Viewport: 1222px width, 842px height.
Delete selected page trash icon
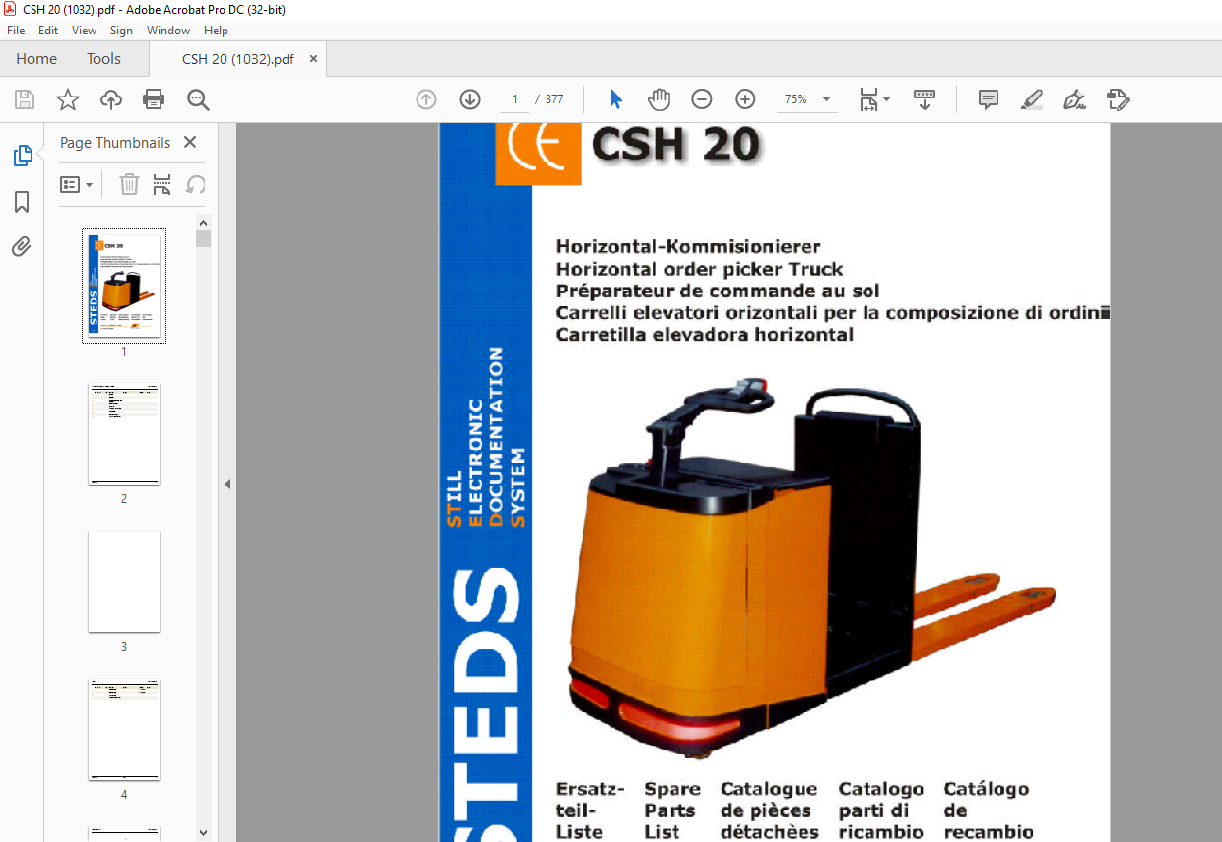(129, 184)
